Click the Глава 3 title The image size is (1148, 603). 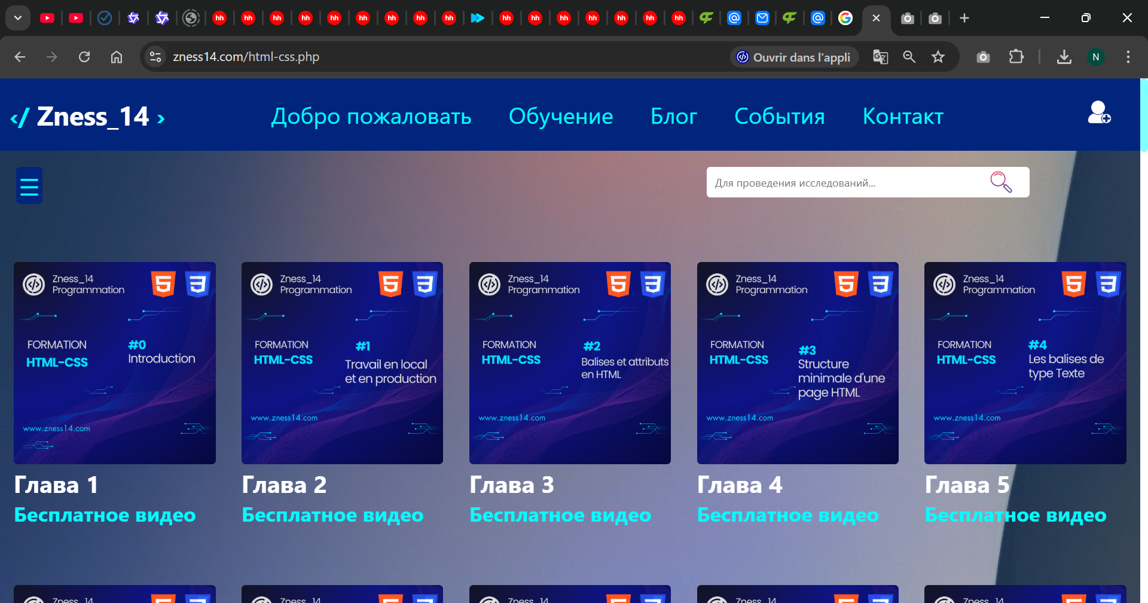512,485
